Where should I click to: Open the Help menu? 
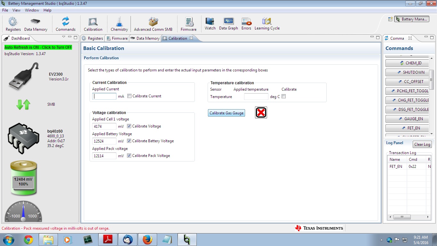pyautogui.click(x=47, y=10)
